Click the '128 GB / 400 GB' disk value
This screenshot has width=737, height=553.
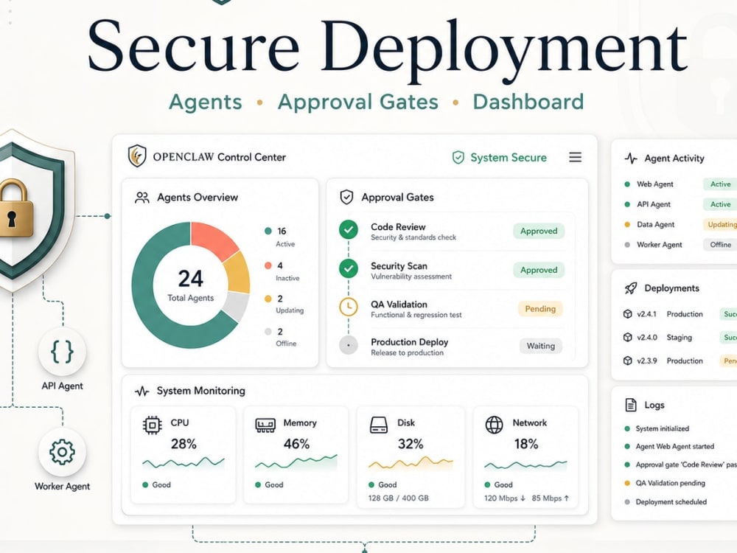pyautogui.click(x=398, y=498)
